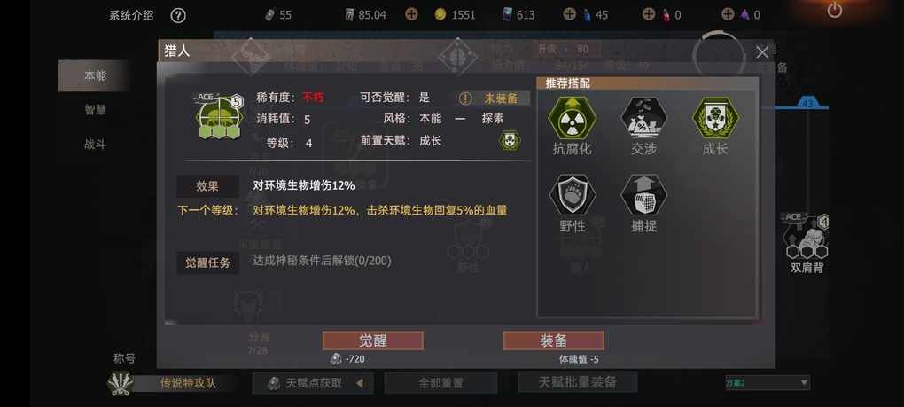904x407 pixels.
Task: Expand 天赋点获取 arrow button
Action: coord(360,383)
